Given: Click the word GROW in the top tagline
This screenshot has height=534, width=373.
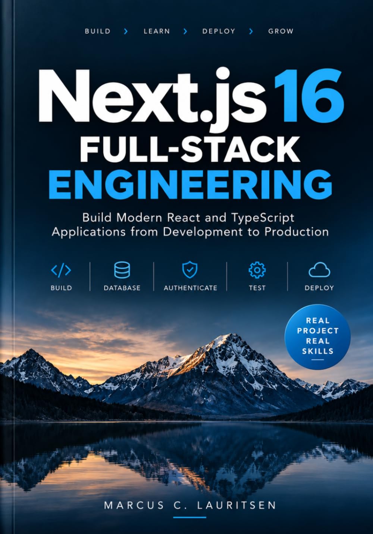Looking at the screenshot, I should (x=281, y=31).
